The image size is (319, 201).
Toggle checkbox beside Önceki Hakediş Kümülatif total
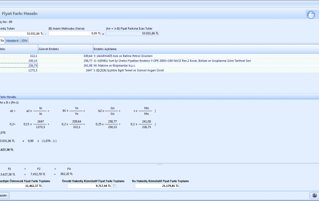click(115, 186)
